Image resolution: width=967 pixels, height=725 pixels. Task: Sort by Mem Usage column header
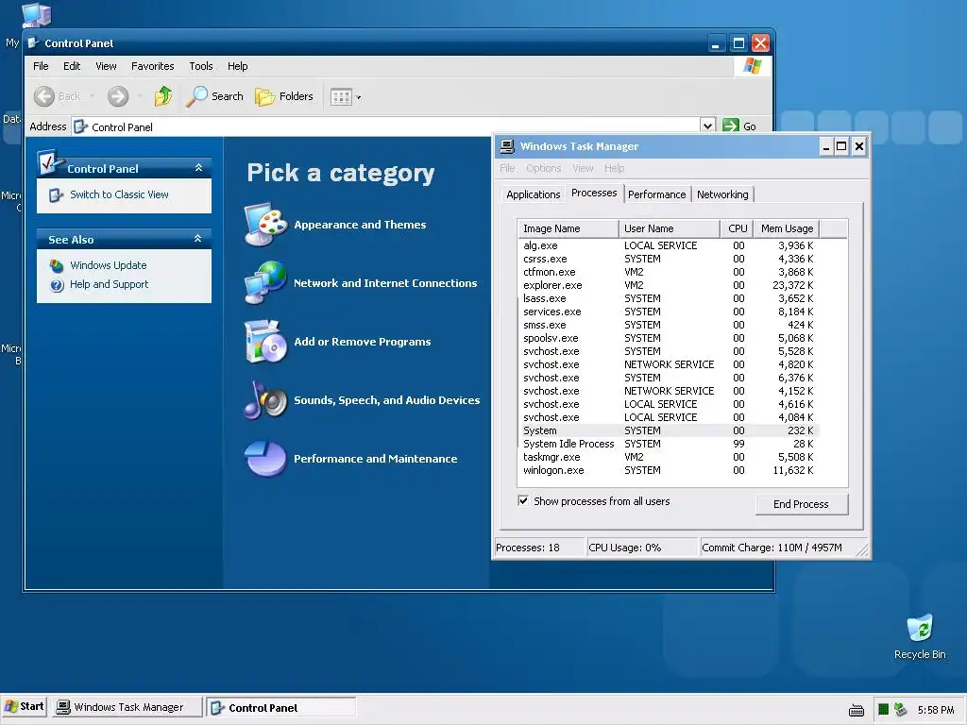tap(787, 228)
